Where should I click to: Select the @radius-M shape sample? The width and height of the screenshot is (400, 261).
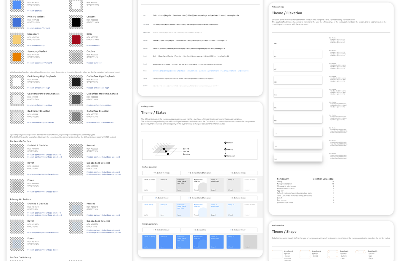pos(305,254)
